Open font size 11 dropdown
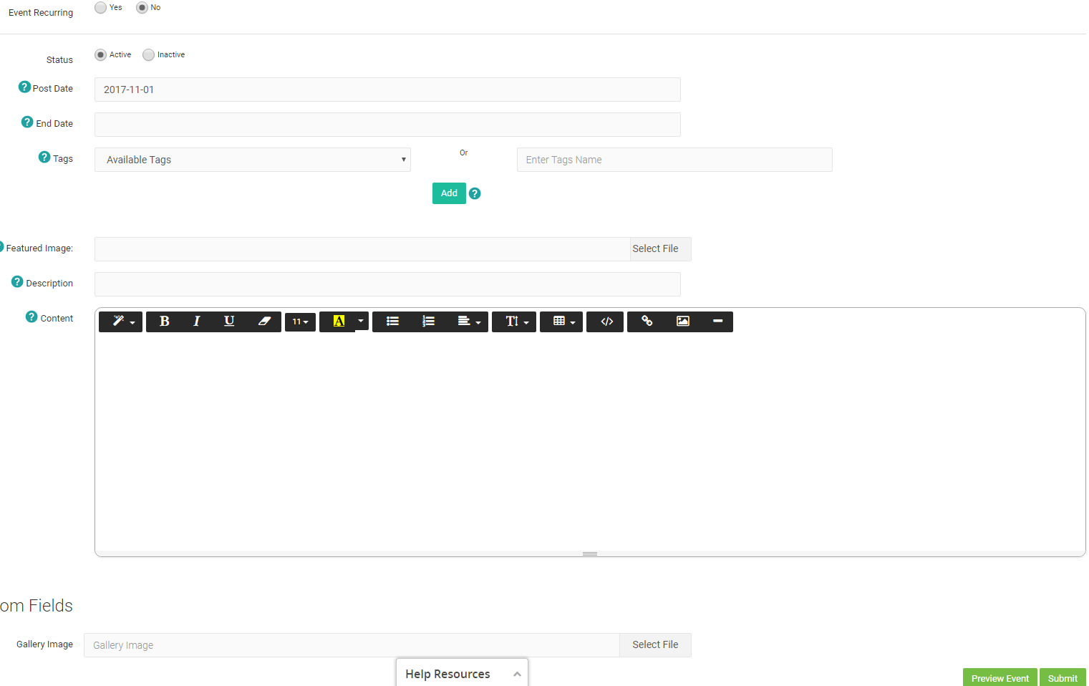 [x=300, y=322]
